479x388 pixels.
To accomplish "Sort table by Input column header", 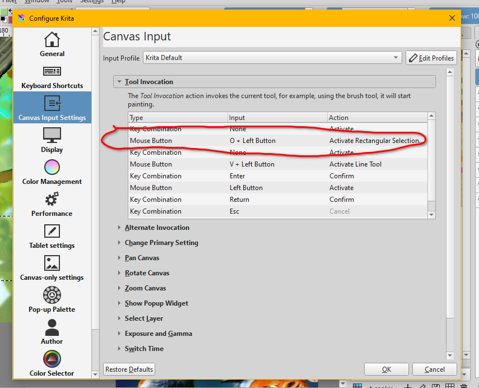I will click(277, 117).
